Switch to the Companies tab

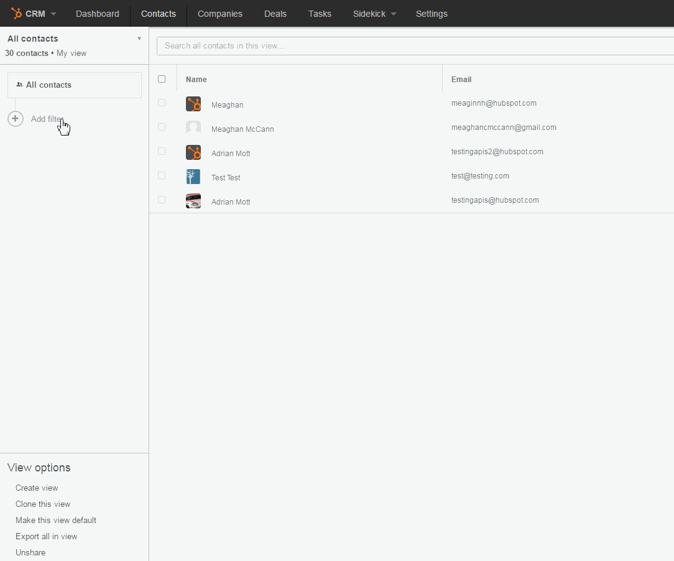click(220, 14)
